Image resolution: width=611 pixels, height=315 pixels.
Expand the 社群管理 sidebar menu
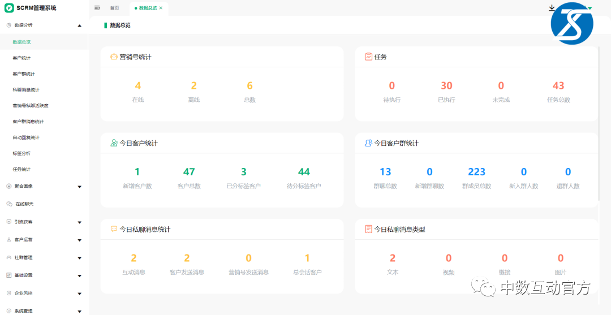pos(79,258)
